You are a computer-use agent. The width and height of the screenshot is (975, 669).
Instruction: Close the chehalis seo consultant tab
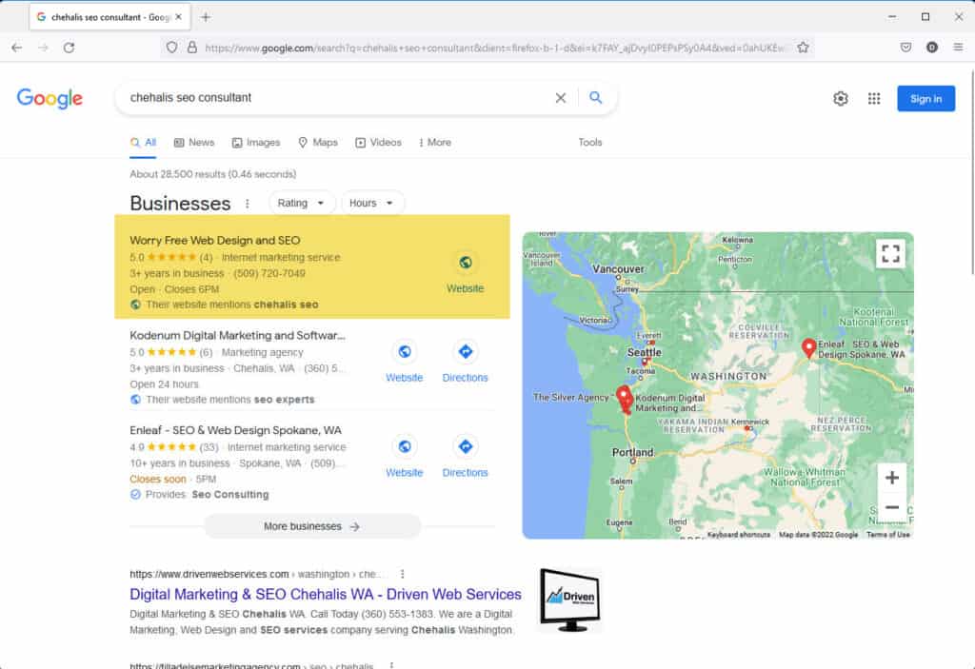[178, 17]
